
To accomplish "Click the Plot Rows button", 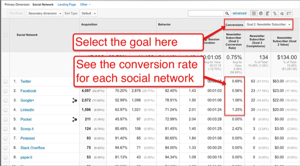I will pos(16,13).
